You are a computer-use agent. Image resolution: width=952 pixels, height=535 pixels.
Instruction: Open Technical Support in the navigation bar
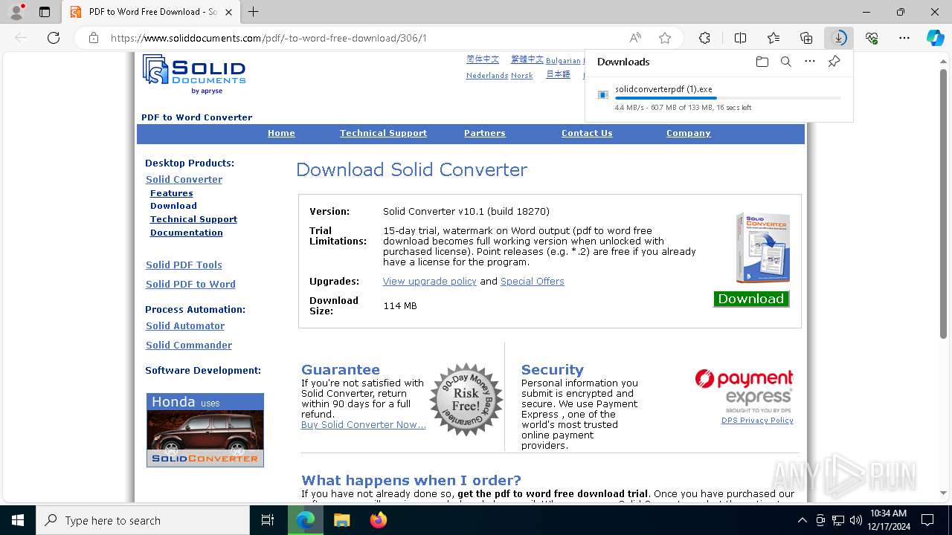[x=383, y=133]
